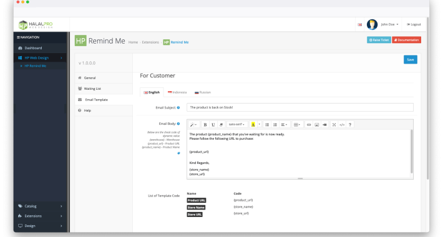Switch to code view in editor
The image size is (443, 237).
point(342,125)
